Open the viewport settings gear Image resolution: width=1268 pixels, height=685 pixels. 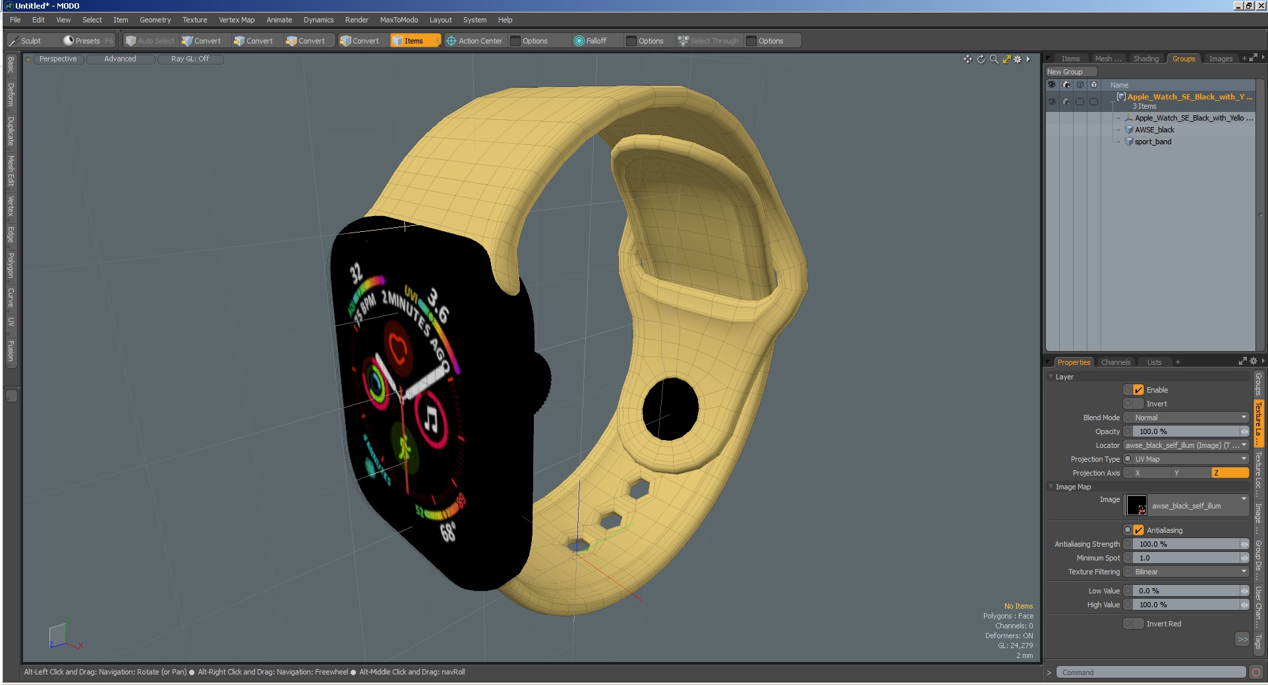(x=1018, y=59)
